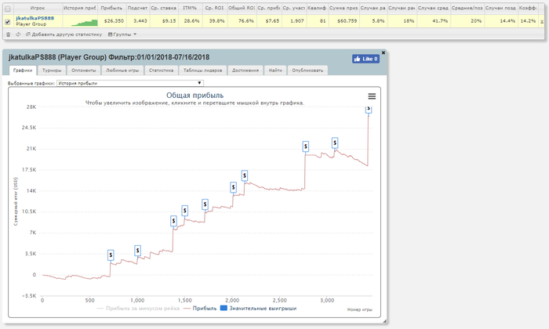Open the chart hamburger context menu
549x329 pixels.
click(x=372, y=96)
